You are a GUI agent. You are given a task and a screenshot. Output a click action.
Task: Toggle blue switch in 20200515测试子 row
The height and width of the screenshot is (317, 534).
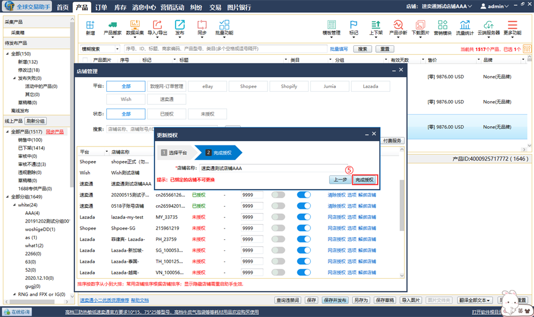pyautogui.click(x=304, y=194)
